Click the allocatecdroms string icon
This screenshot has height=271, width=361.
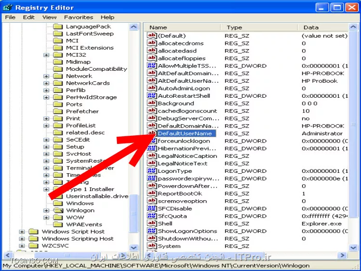point(152,43)
